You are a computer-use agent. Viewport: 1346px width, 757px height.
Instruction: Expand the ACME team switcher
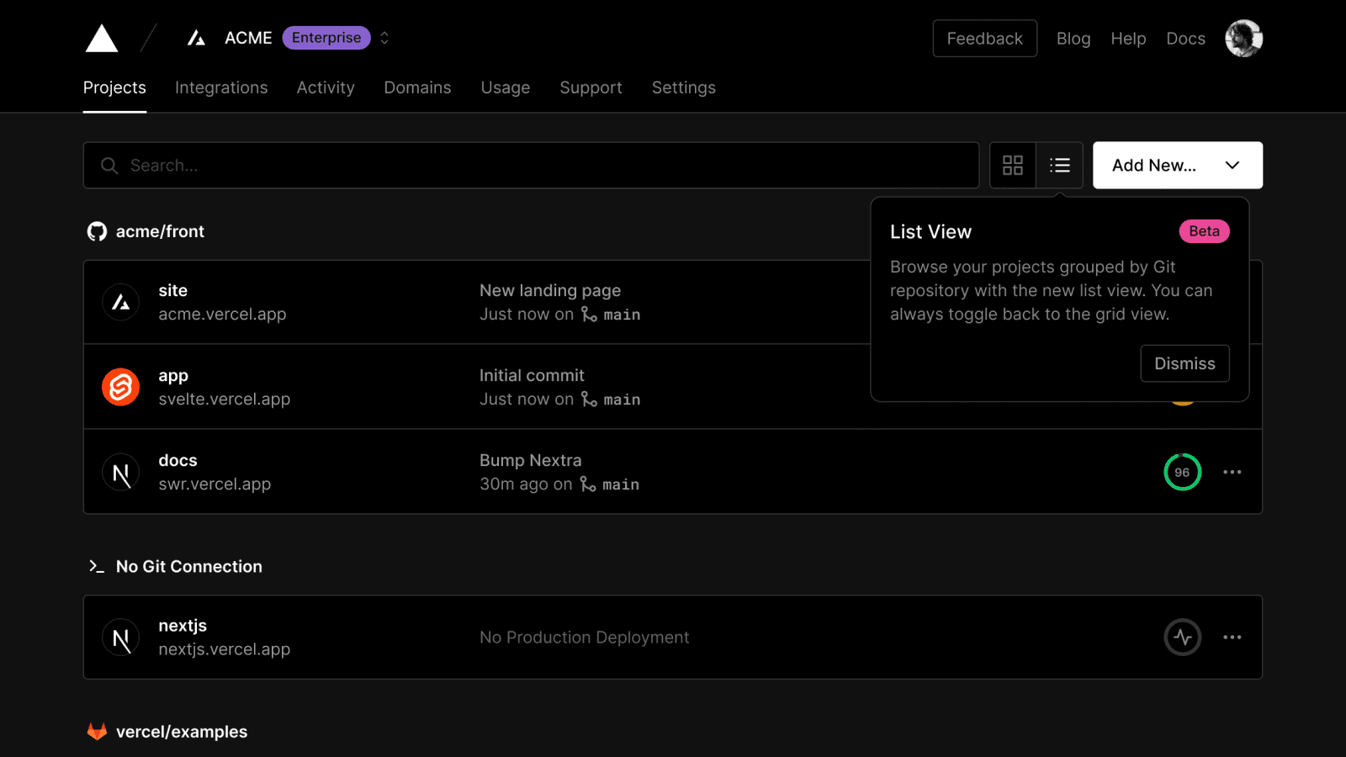(384, 39)
